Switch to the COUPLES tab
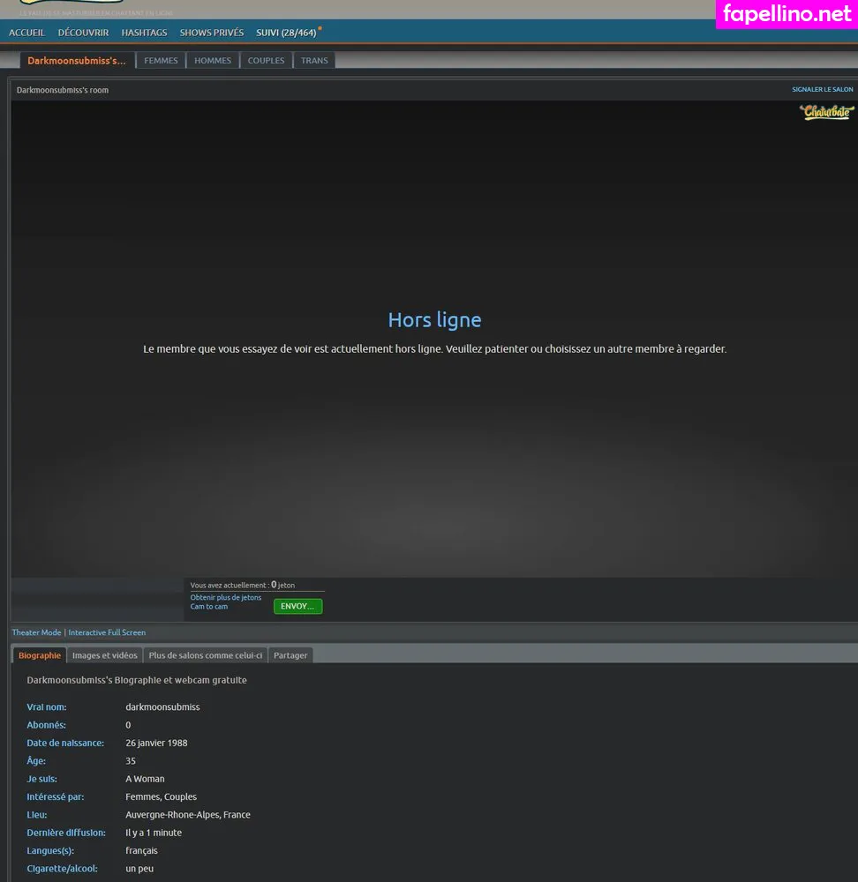 coord(266,61)
